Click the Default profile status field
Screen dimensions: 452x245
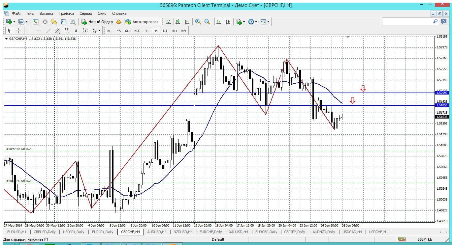tap(218, 239)
